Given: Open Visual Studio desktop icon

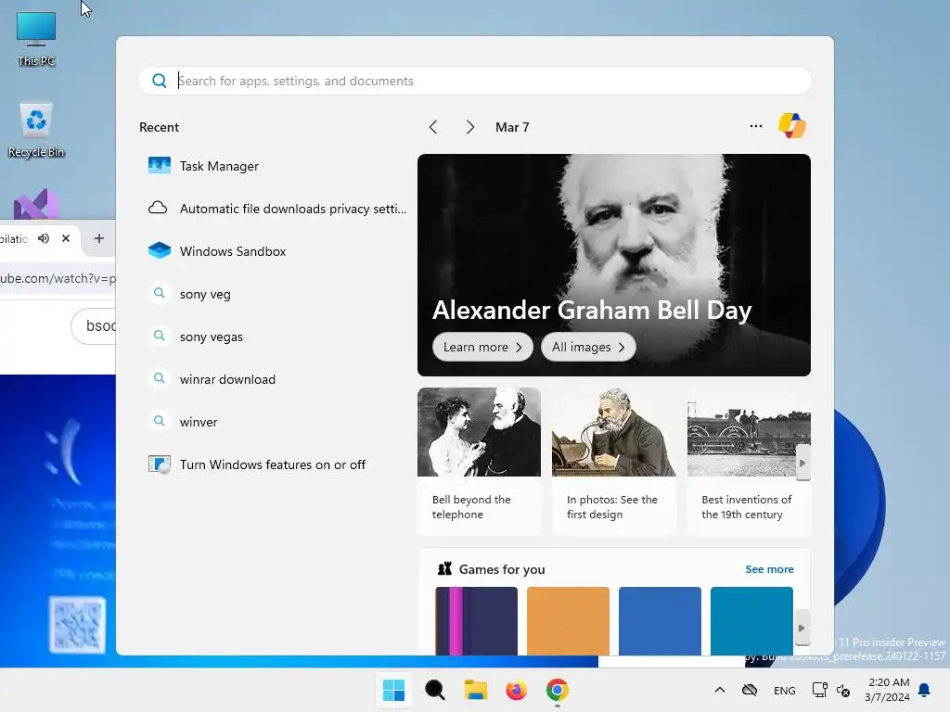Looking at the screenshot, I should 36,205.
